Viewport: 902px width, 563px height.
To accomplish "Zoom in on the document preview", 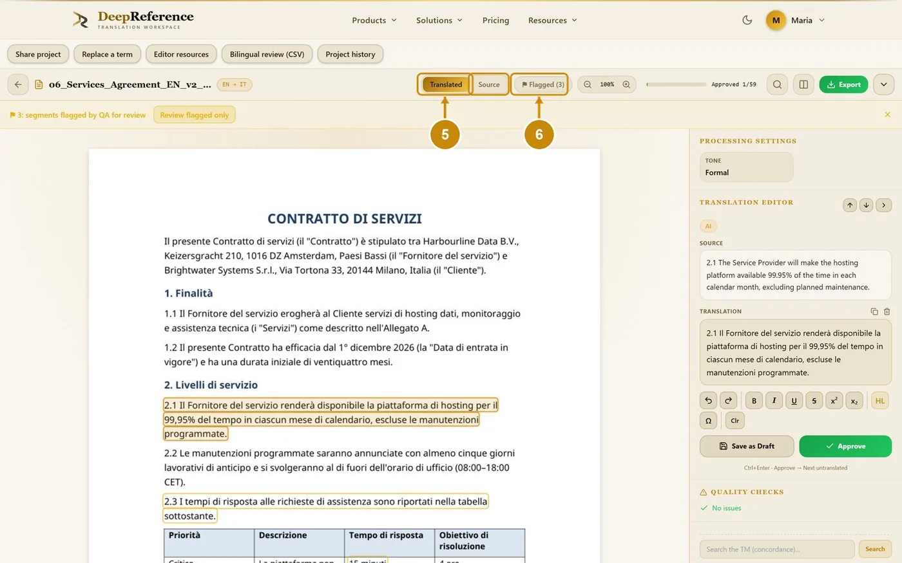I will pyautogui.click(x=626, y=84).
